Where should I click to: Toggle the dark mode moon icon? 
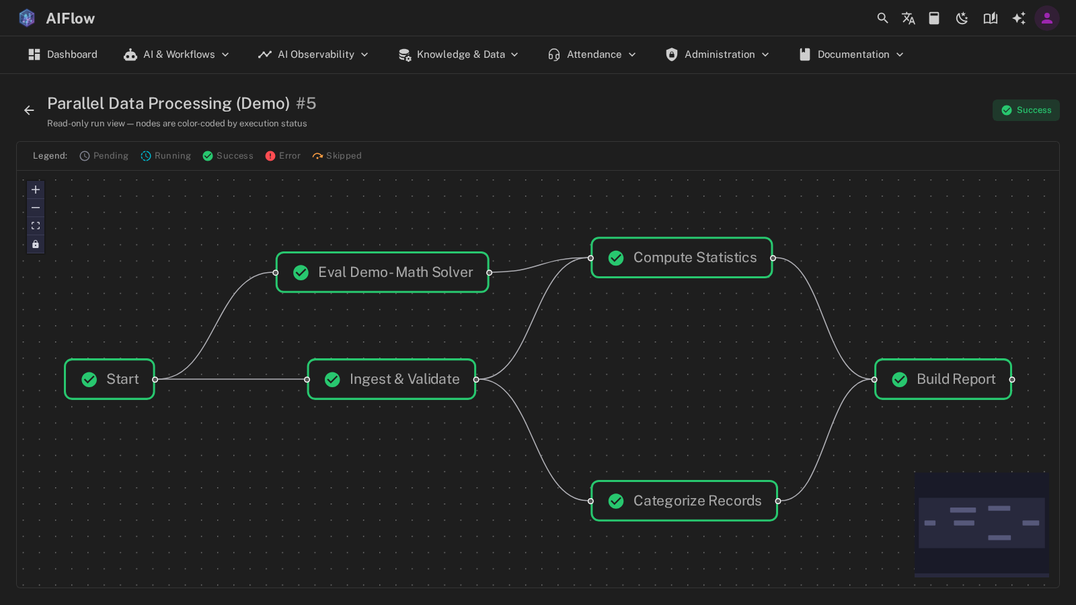962,18
